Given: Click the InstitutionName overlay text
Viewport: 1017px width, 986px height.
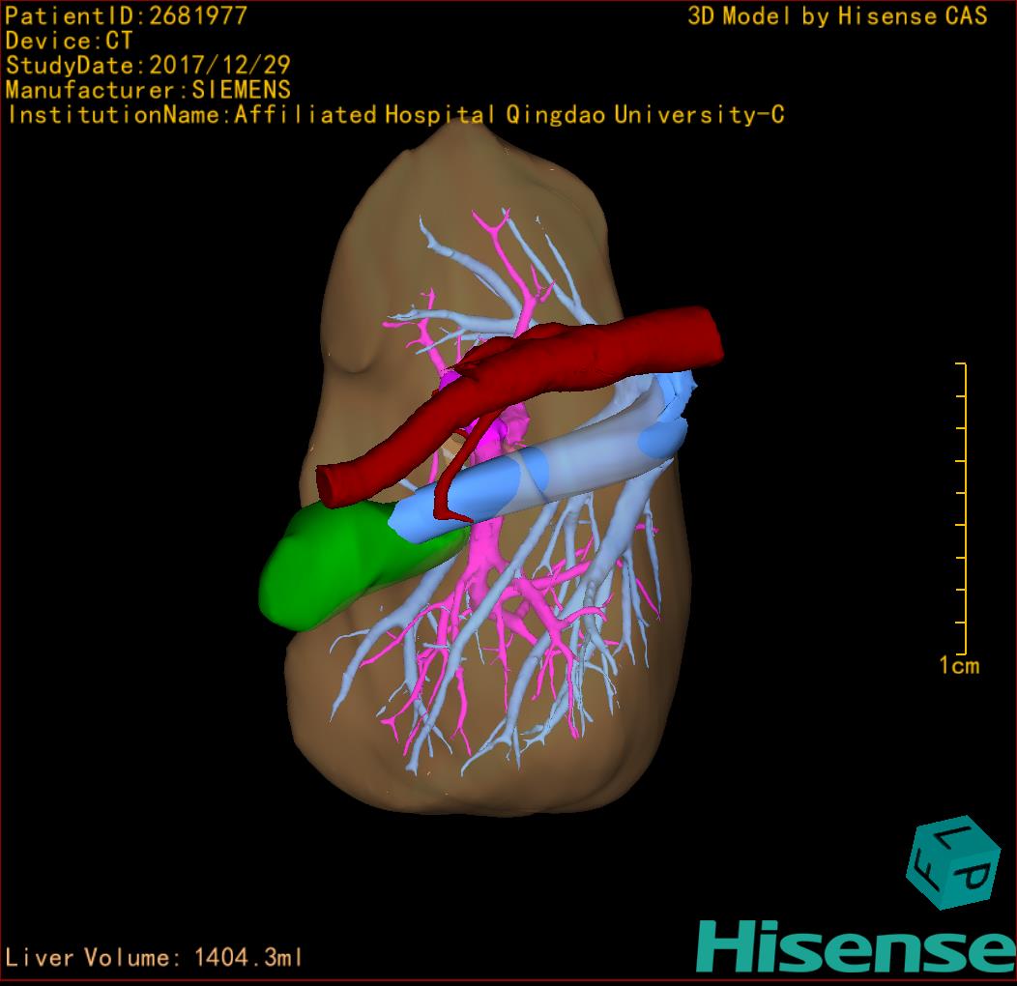Looking at the screenshot, I should [394, 115].
